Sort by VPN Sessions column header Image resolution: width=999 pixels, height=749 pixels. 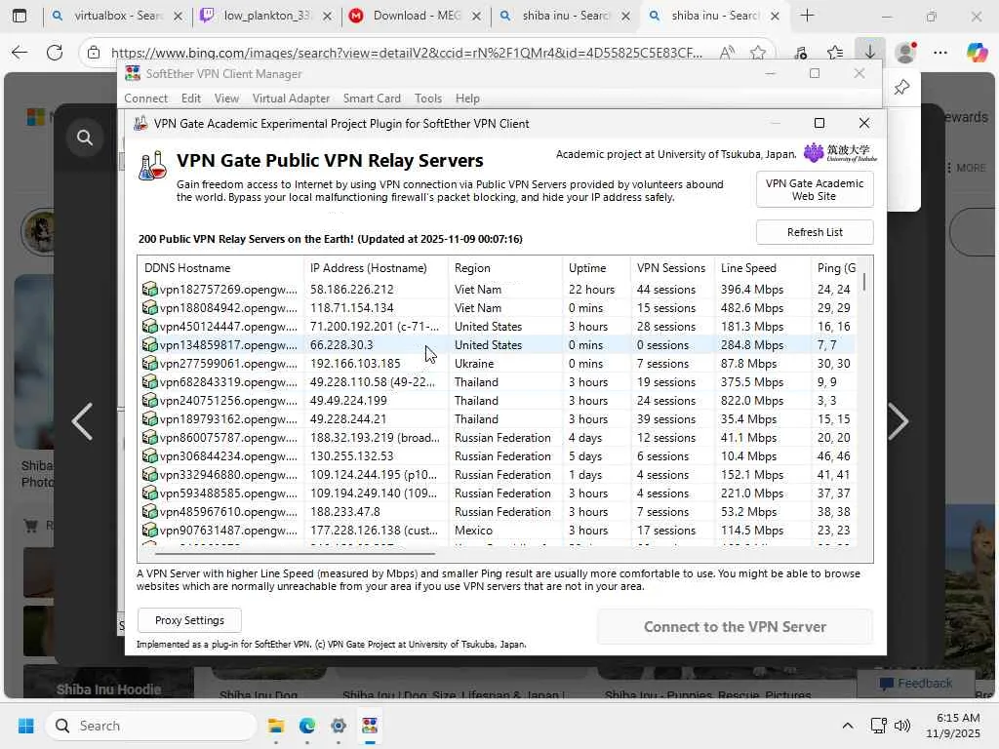click(672, 268)
